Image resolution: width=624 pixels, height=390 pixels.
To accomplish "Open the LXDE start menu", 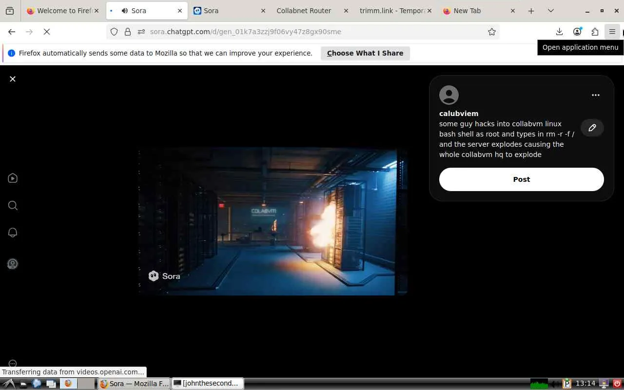I will point(9,384).
